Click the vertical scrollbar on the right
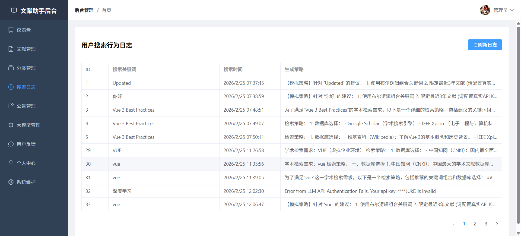The width and height of the screenshot is (521, 236). 518,125
